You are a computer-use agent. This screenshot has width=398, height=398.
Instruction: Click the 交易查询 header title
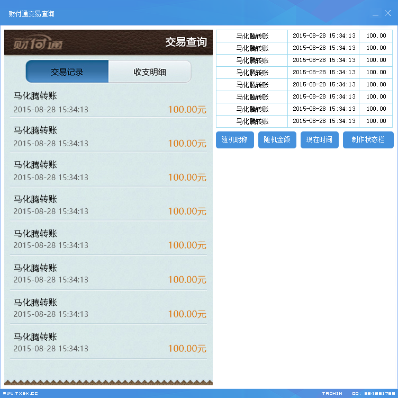[186, 42]
